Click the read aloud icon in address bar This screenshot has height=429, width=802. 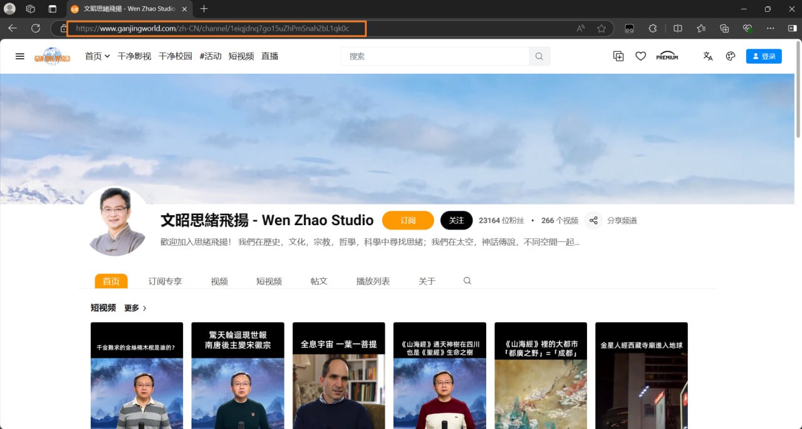581,28
